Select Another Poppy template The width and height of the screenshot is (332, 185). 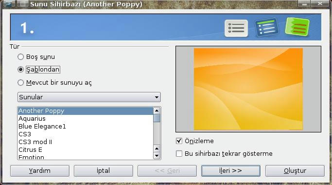86,111
